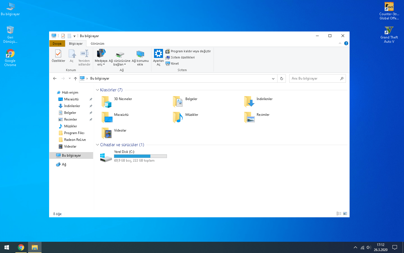Screen dimensions: 404x253
Task: Select Ağ (Network) in the navigation pane
Action: [x=61, y=164]
